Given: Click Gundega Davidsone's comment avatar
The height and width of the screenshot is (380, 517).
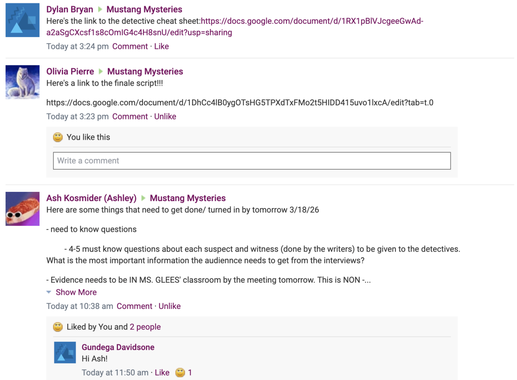Looking at the screenshot, I should 65,353.
